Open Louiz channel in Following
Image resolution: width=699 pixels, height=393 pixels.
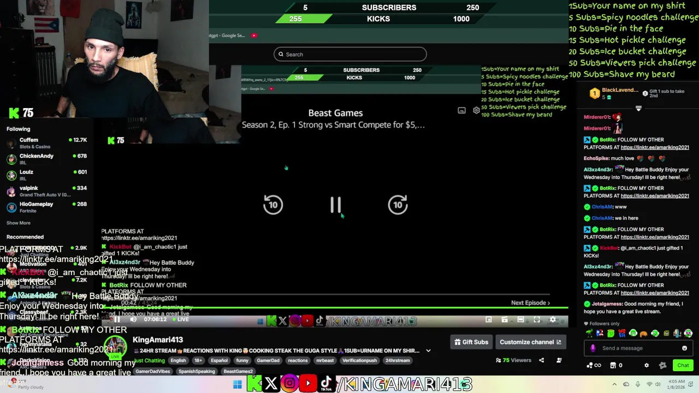pyautogui.click(x=46, y=175)
